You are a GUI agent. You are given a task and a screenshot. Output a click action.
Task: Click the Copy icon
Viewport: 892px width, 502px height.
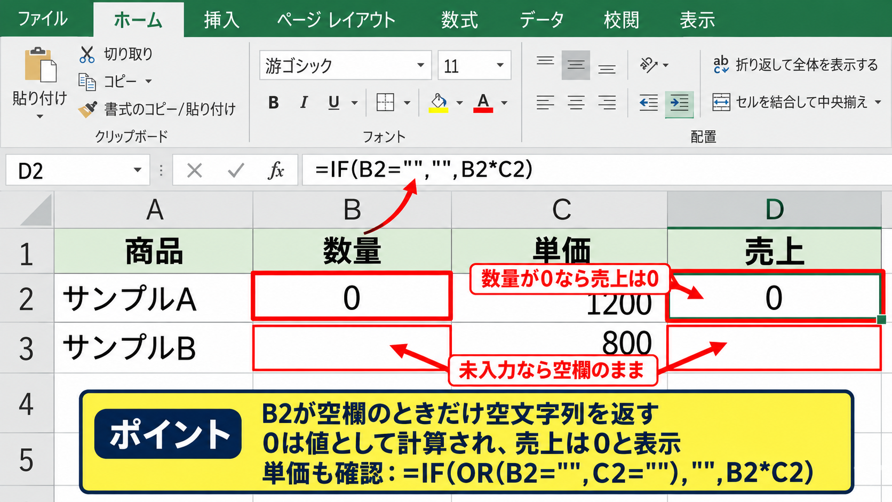pyautogui.click(x=86, y=82)
